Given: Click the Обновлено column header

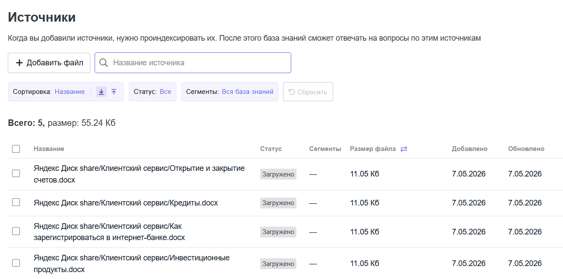Looking at the screenshot, I should click(526, 149).
